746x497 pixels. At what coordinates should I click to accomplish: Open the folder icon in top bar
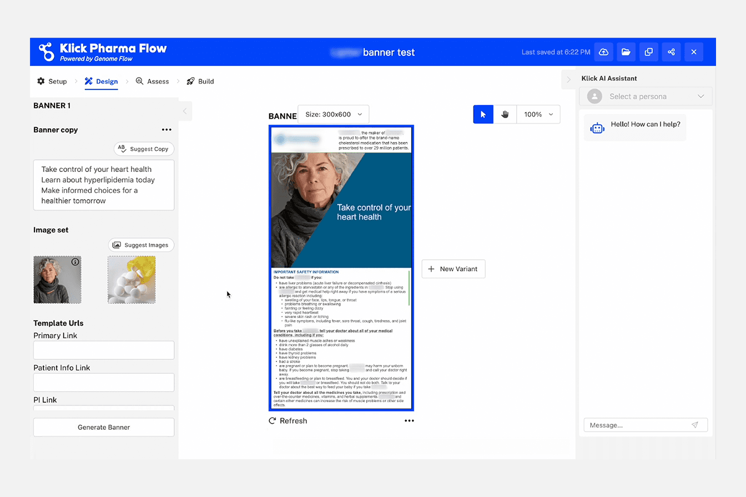click(x=626, y=52)
